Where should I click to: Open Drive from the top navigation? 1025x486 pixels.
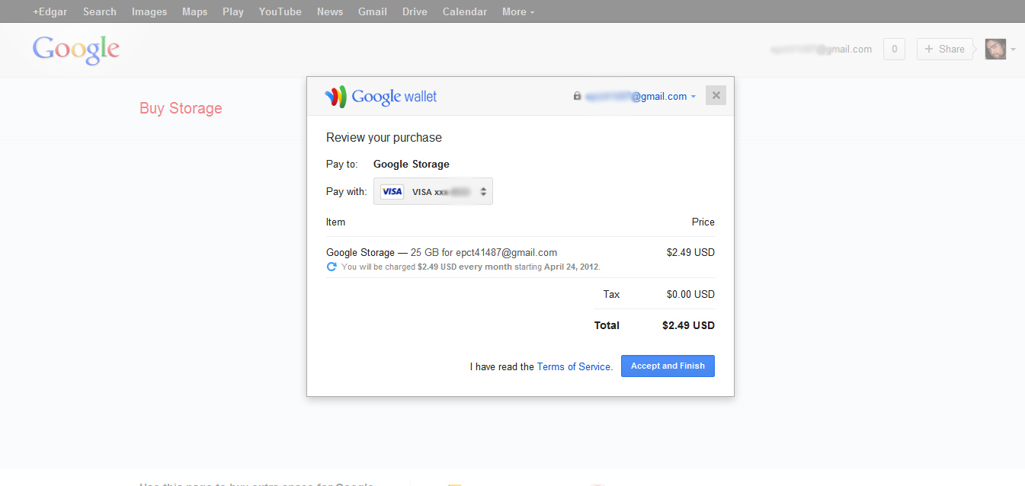click(x=415, y=11)
